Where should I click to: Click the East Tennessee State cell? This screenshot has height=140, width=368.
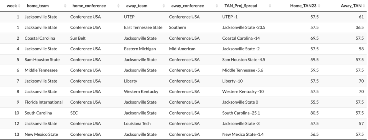[143, 27]
